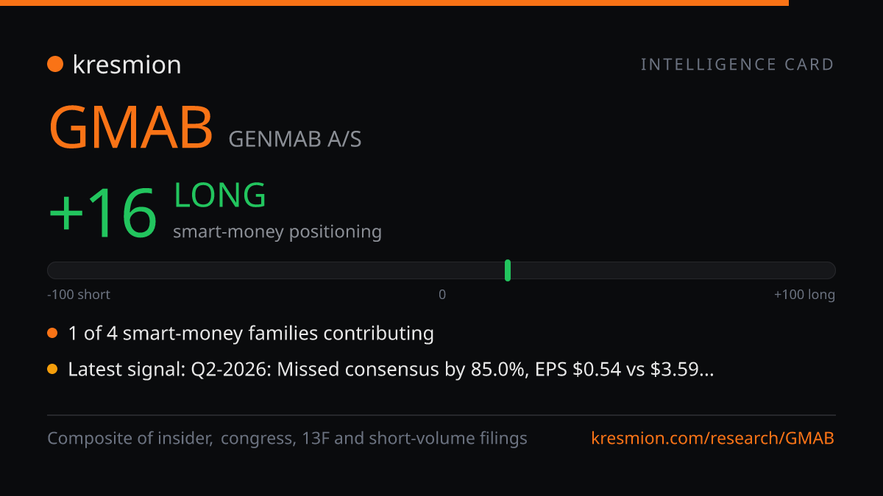Screen dimensions: 883x496
Task: Click yellow bullet beside Latest signal
Action: [x=52, y=370]
